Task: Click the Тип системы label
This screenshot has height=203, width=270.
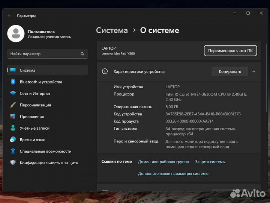Action: pos(125,129)
